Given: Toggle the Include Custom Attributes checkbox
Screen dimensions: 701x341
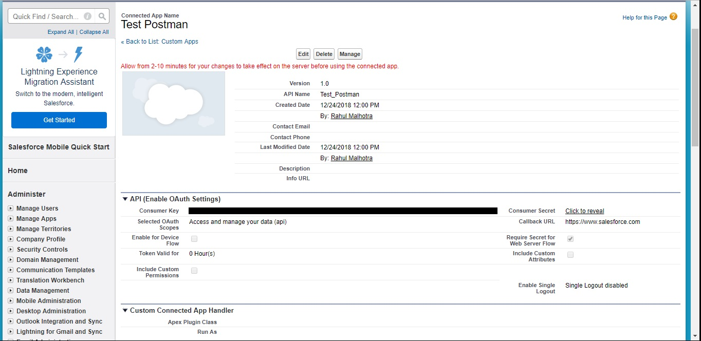Looking at the screenshot, I should click(570, 255).
